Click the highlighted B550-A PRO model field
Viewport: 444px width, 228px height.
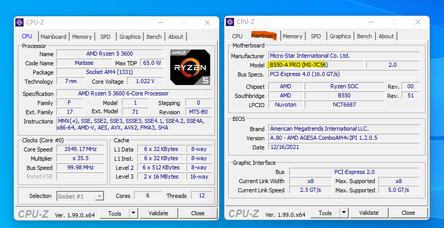(x=315, y=65)
